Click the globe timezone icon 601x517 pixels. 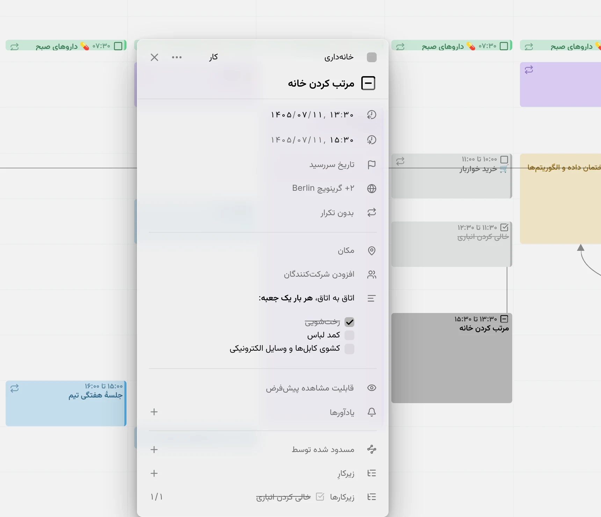[x=372, y=189]
